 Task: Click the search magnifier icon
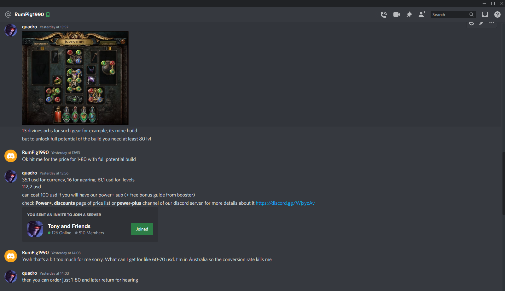click(x=471, y=14)
